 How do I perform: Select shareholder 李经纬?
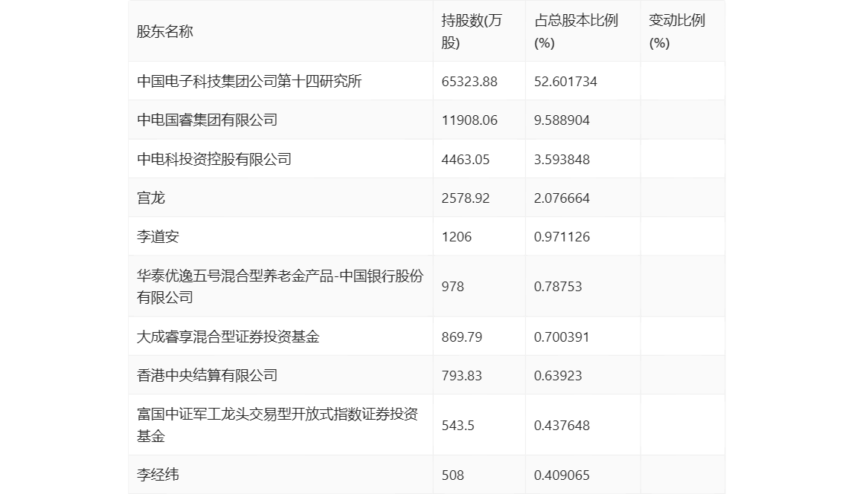158,475
